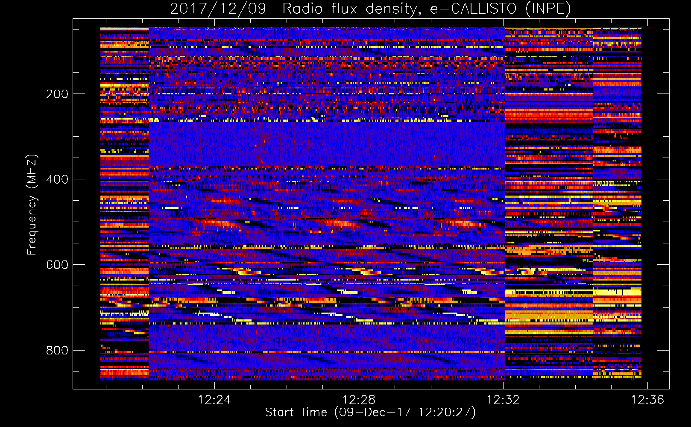The width and height of the screenshot is (691, 427).
Task: Click the date '2017/12/09' in the title
Action: tap(218, 9)
